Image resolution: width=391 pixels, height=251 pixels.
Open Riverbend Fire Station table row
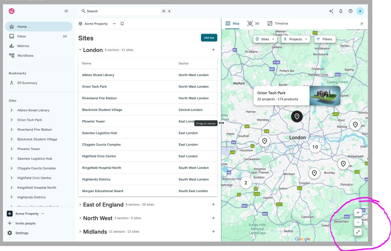coord(148,98)
